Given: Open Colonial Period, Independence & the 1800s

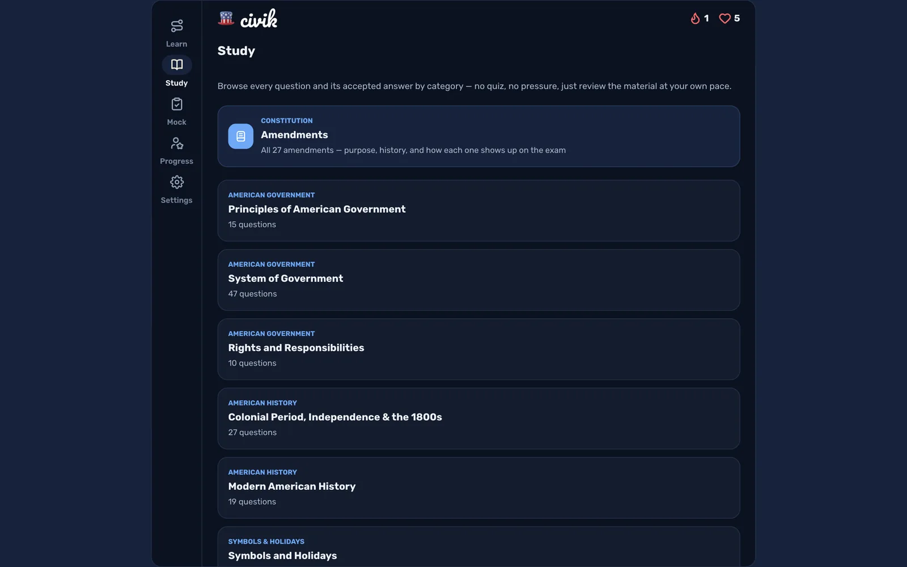Looking at the screenshot, I should click(478, 418).
